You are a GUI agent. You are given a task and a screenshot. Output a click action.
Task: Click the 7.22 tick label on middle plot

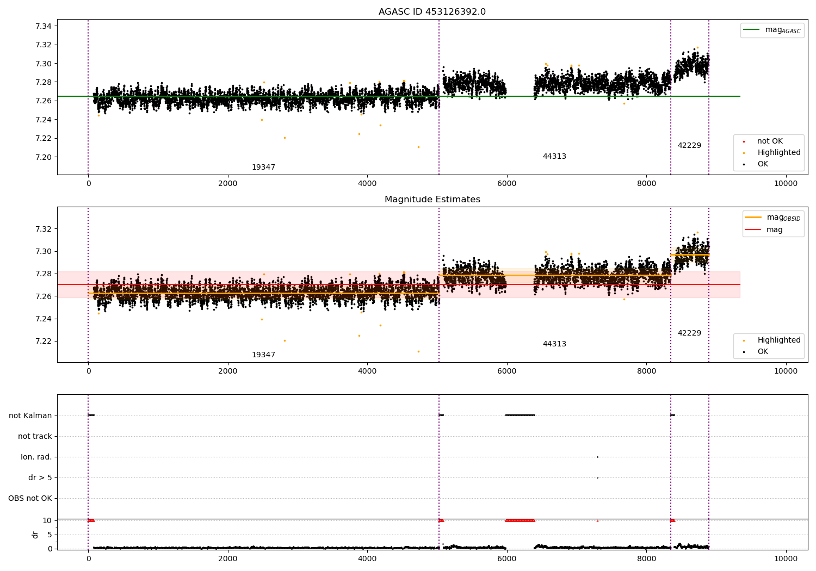(x=43, y=342)
